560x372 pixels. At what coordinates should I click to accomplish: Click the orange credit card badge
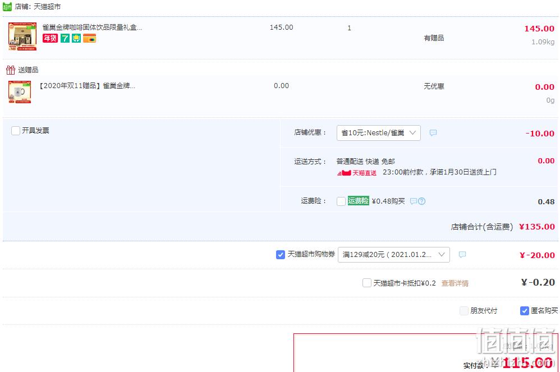click(x=89, y=38)
